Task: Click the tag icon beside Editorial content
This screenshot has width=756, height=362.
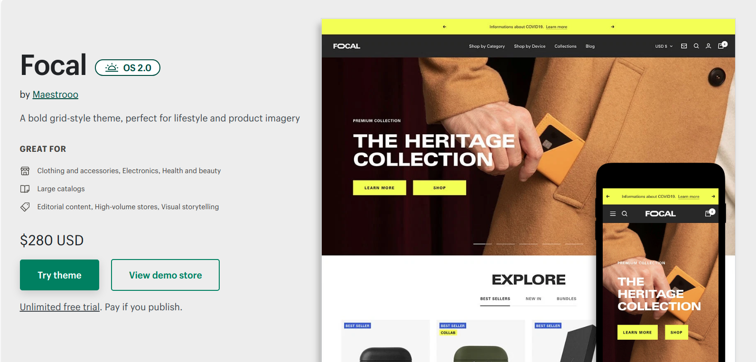Action: 25,207
